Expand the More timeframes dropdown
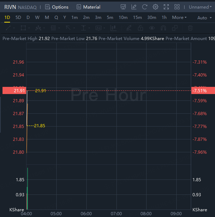The height and width of the screenshot is (217, 215). [179, 18]
